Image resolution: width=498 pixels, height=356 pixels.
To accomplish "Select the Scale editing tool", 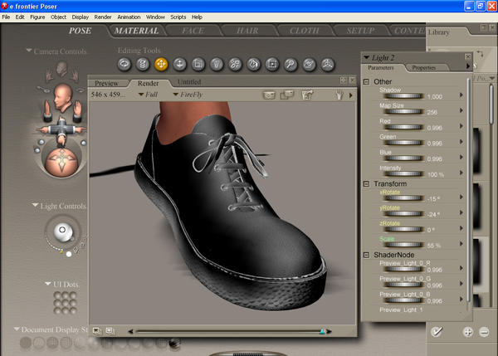I will pyautogui.click(x=198, y=63).
